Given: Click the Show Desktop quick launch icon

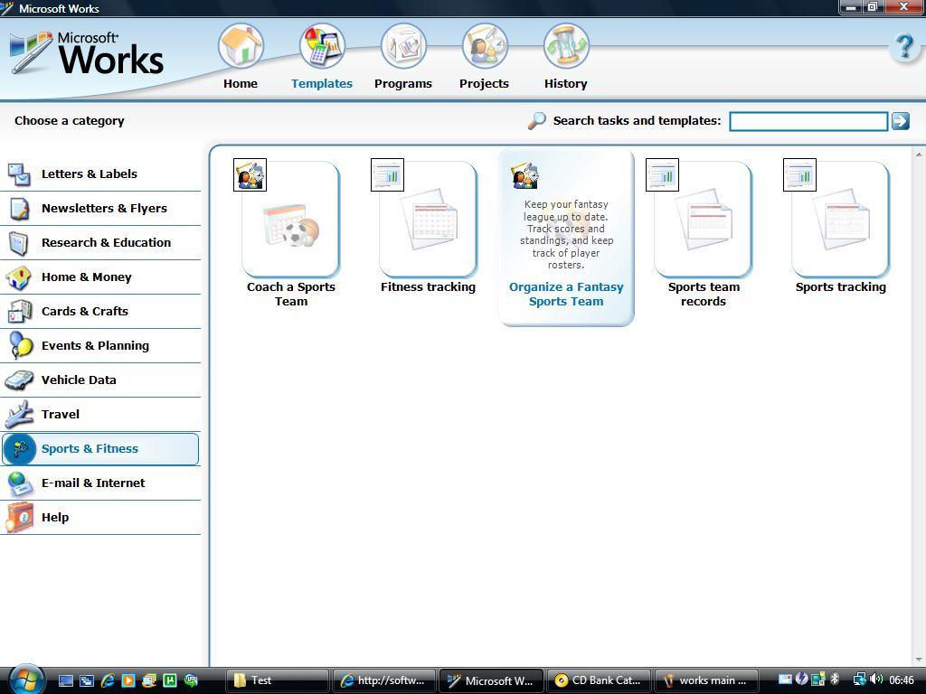Looking at the screenshot, I should (65, 680).
